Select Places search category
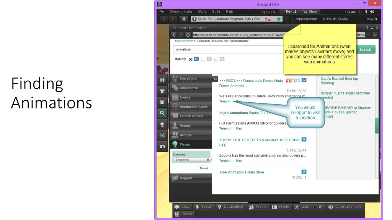392x220 pixels. point(191,144)
